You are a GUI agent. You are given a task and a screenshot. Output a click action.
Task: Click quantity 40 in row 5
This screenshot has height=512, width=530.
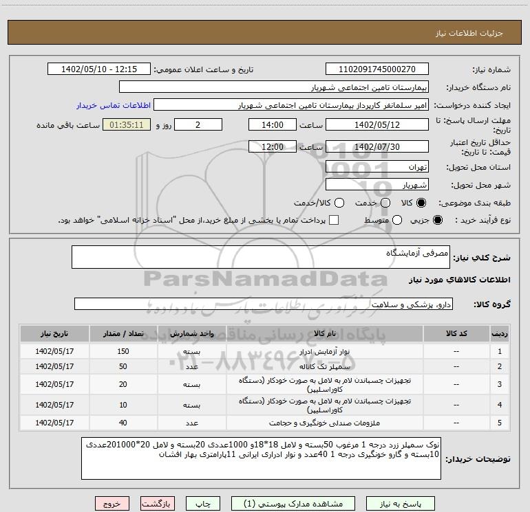[123, 423]
